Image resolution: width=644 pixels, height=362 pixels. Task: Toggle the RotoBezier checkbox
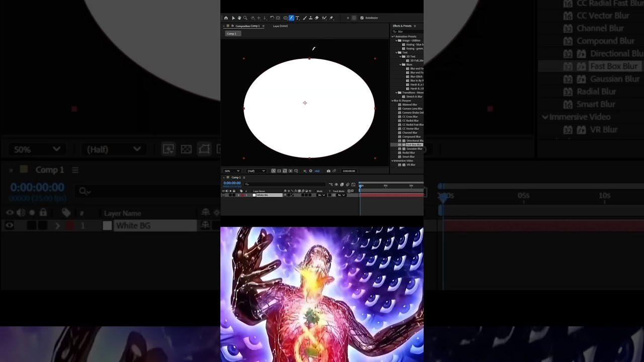362,18
